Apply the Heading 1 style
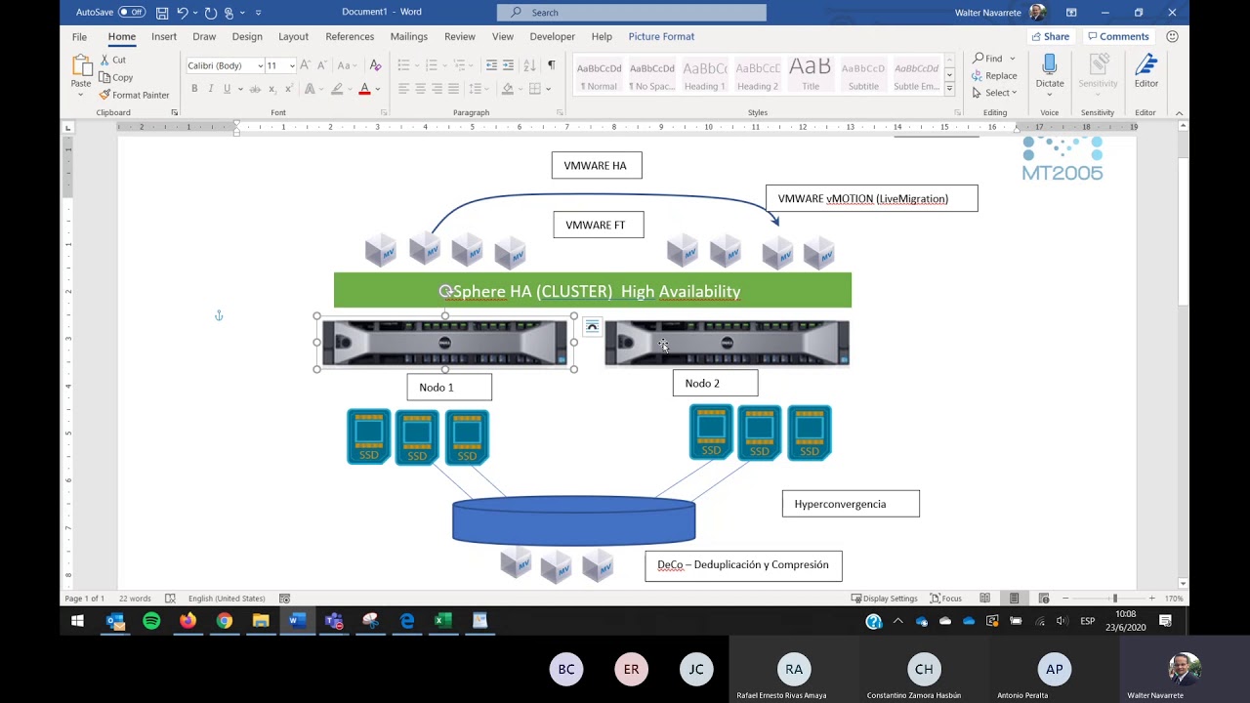The image size is (1250, 703). [704, 75]
